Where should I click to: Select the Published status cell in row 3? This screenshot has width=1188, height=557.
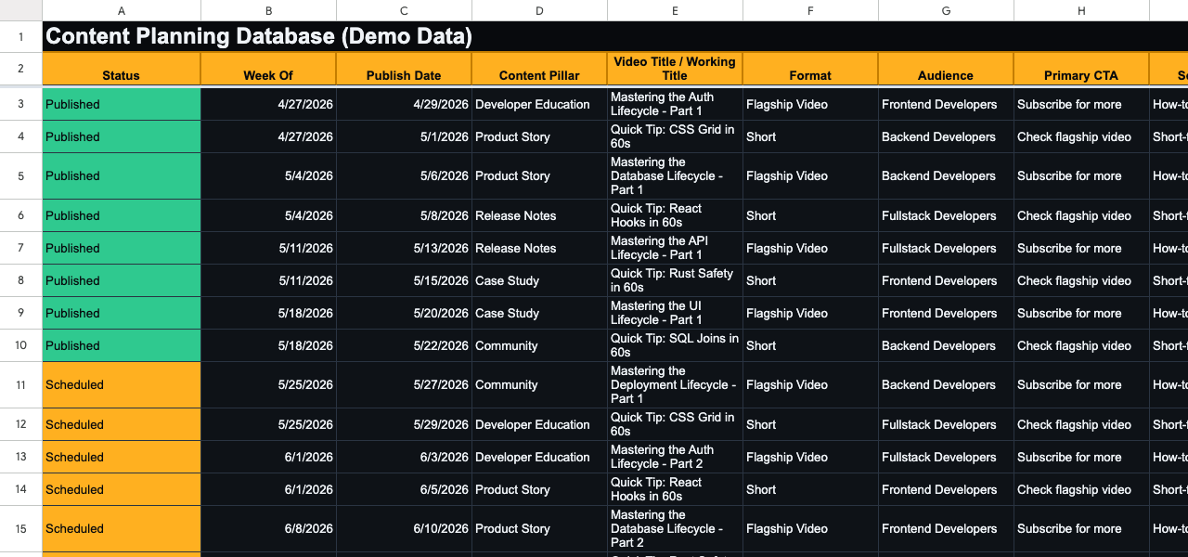(122, 104)
